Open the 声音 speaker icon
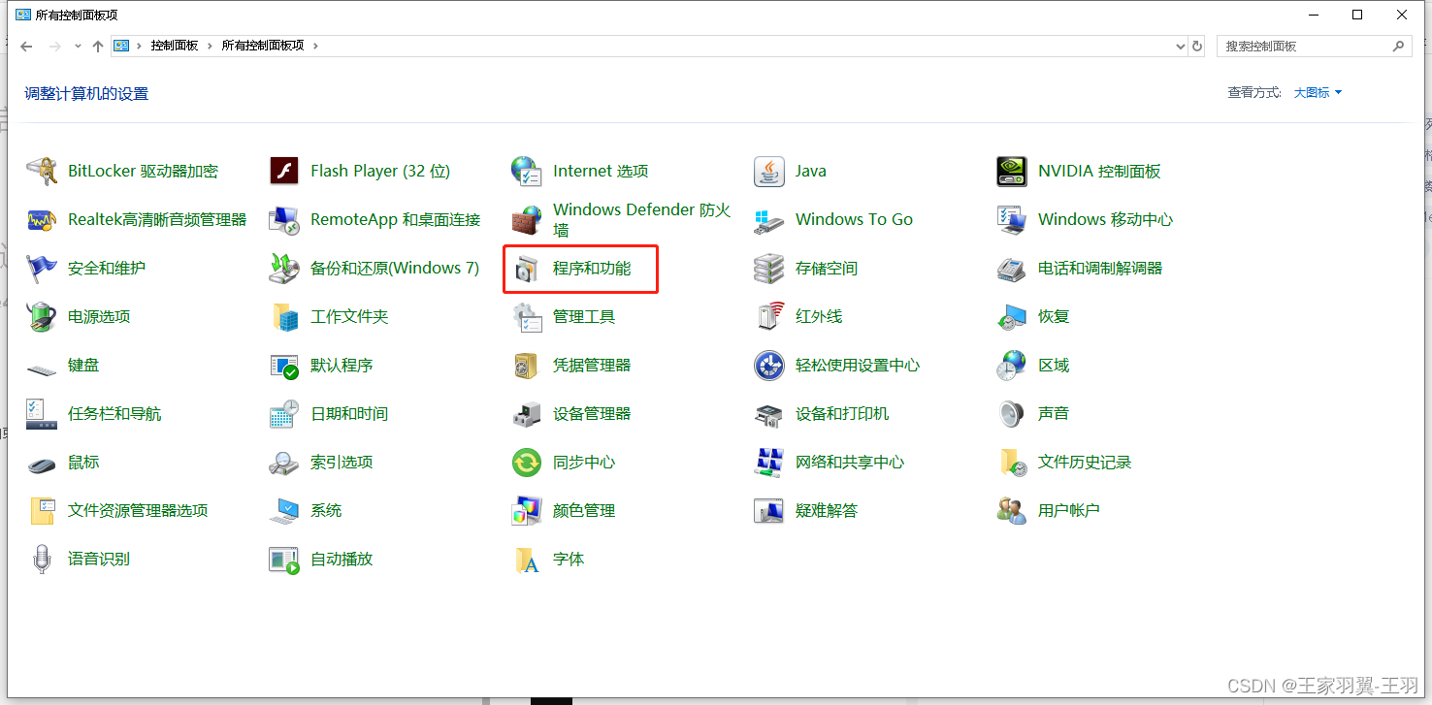Screen dimensions: 1432x705 click(1012, 414)
